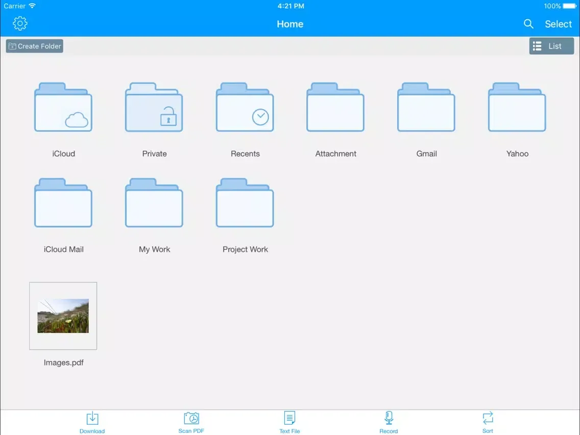Expand the Project Work folder

point(245,203)
